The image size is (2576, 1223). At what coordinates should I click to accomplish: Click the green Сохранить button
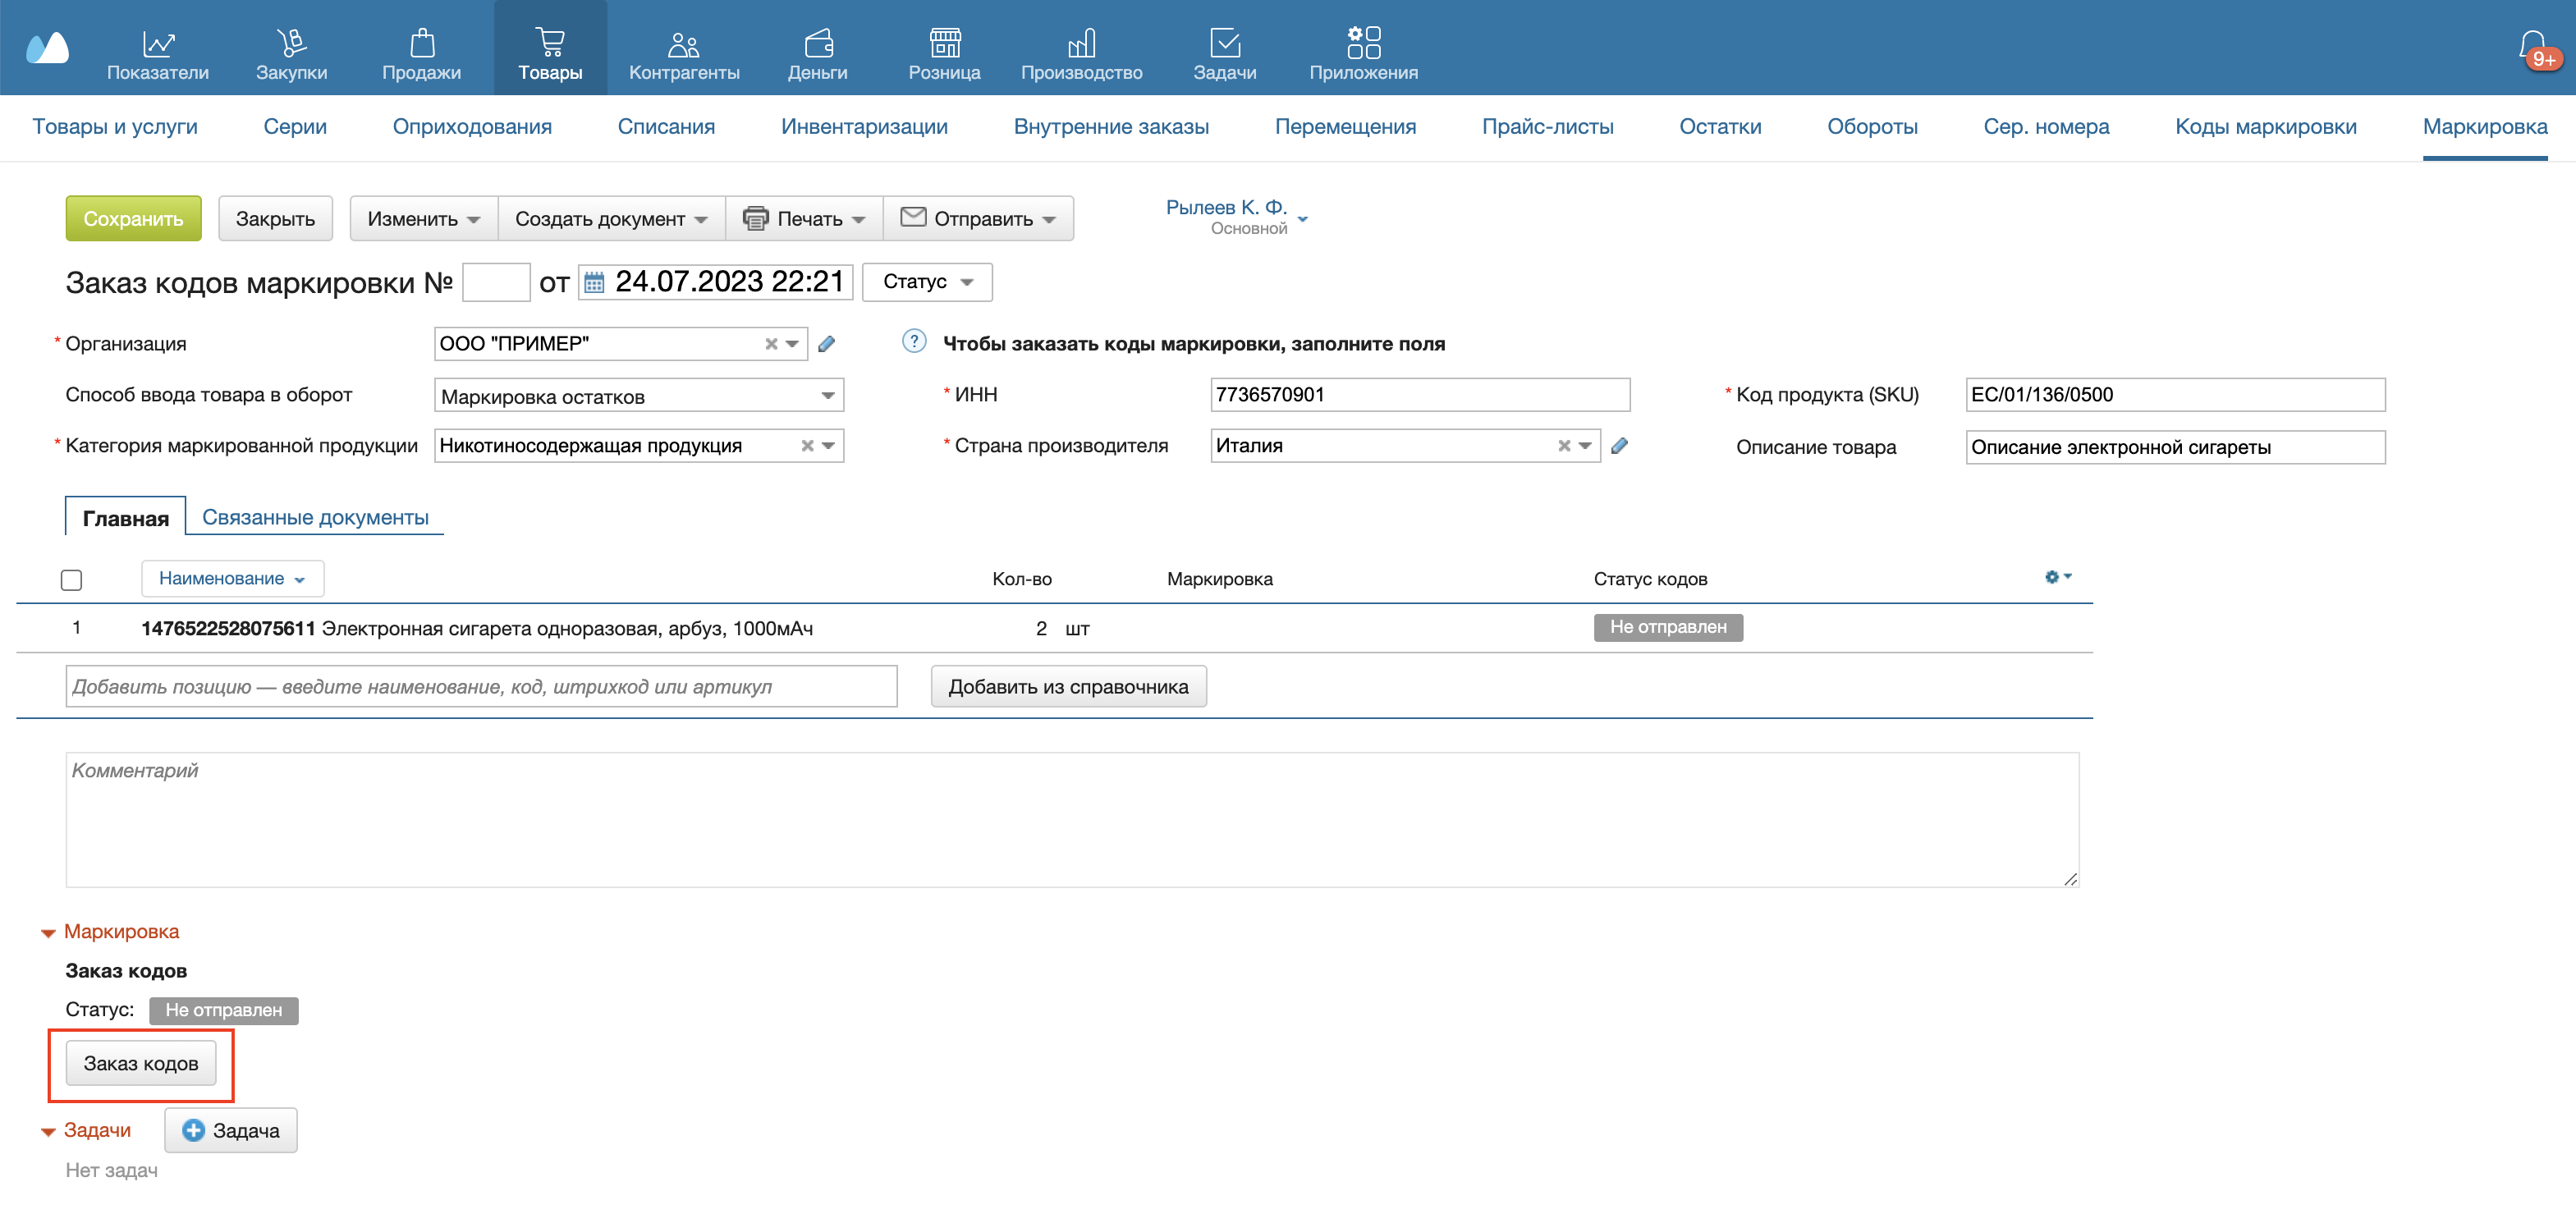[x=133, y=219]
